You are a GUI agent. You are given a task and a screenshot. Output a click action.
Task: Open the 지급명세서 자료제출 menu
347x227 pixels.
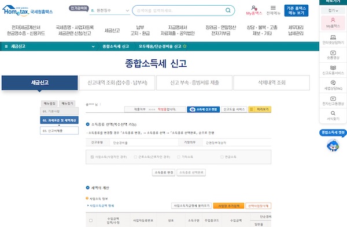[x=178, y=31]
